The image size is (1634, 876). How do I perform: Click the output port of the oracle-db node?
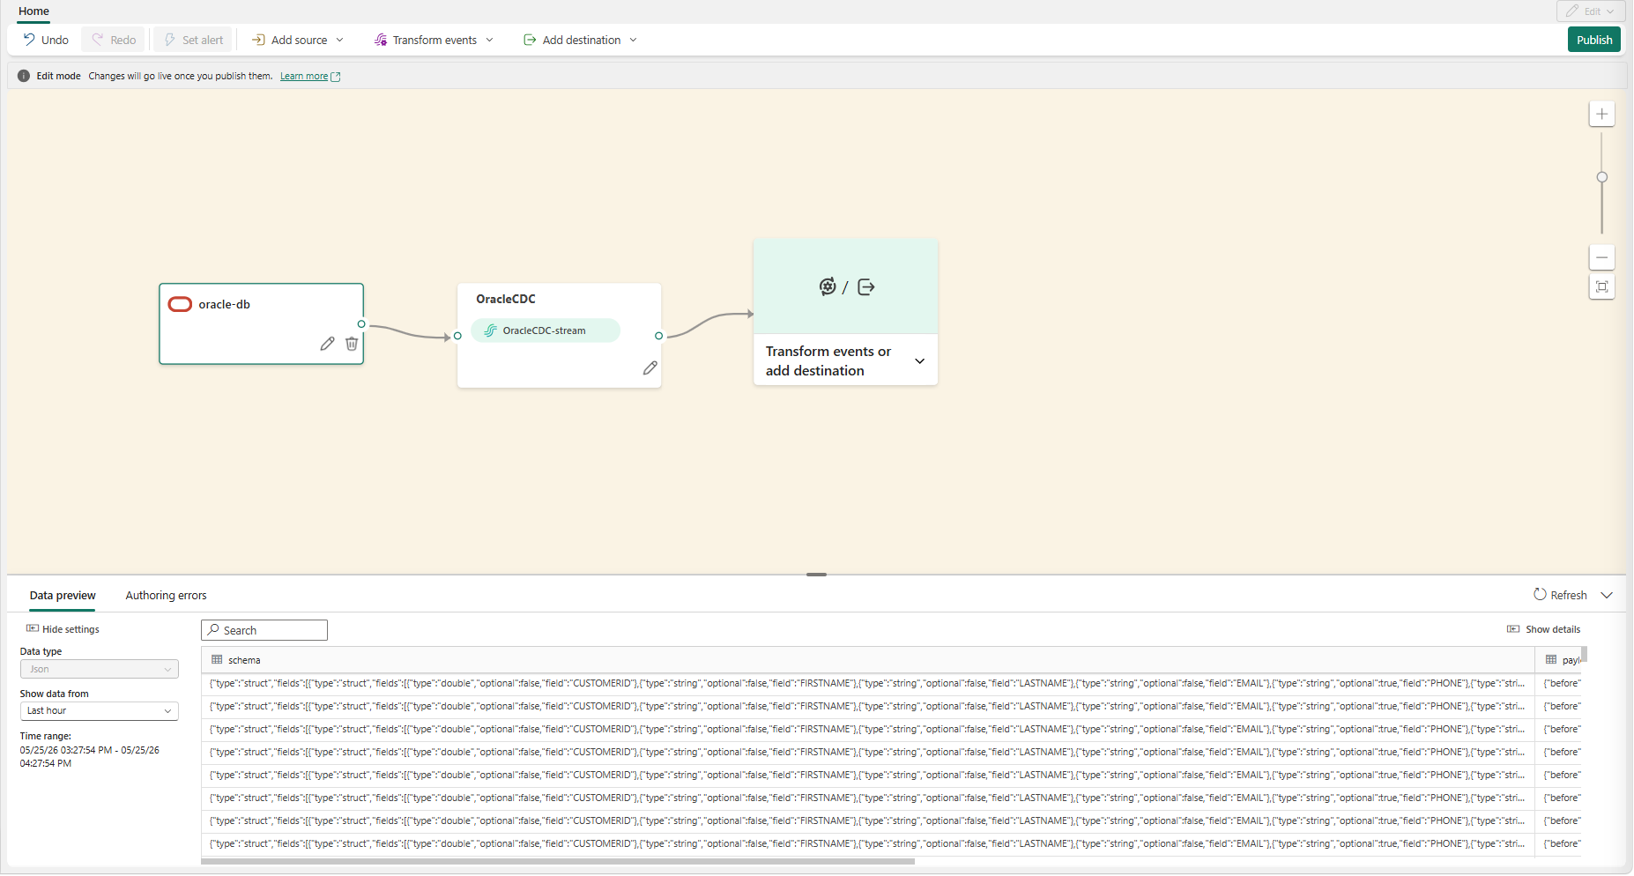point(361,324)
